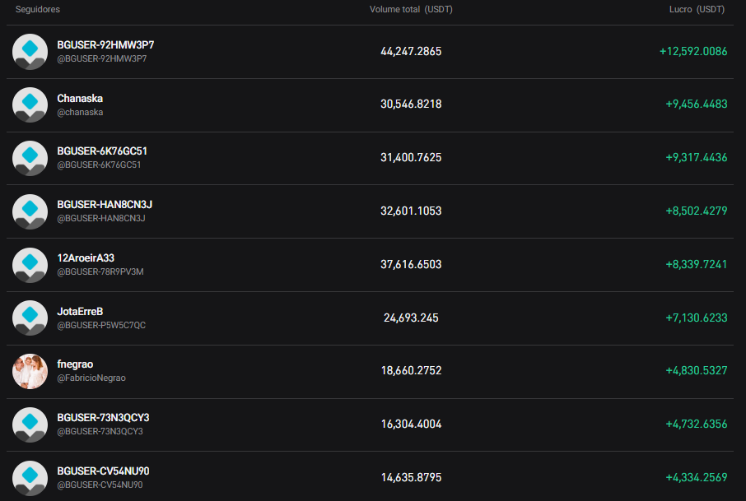Click the Seguidores column header
Screen dimensions: 746x501
point(38,9)
